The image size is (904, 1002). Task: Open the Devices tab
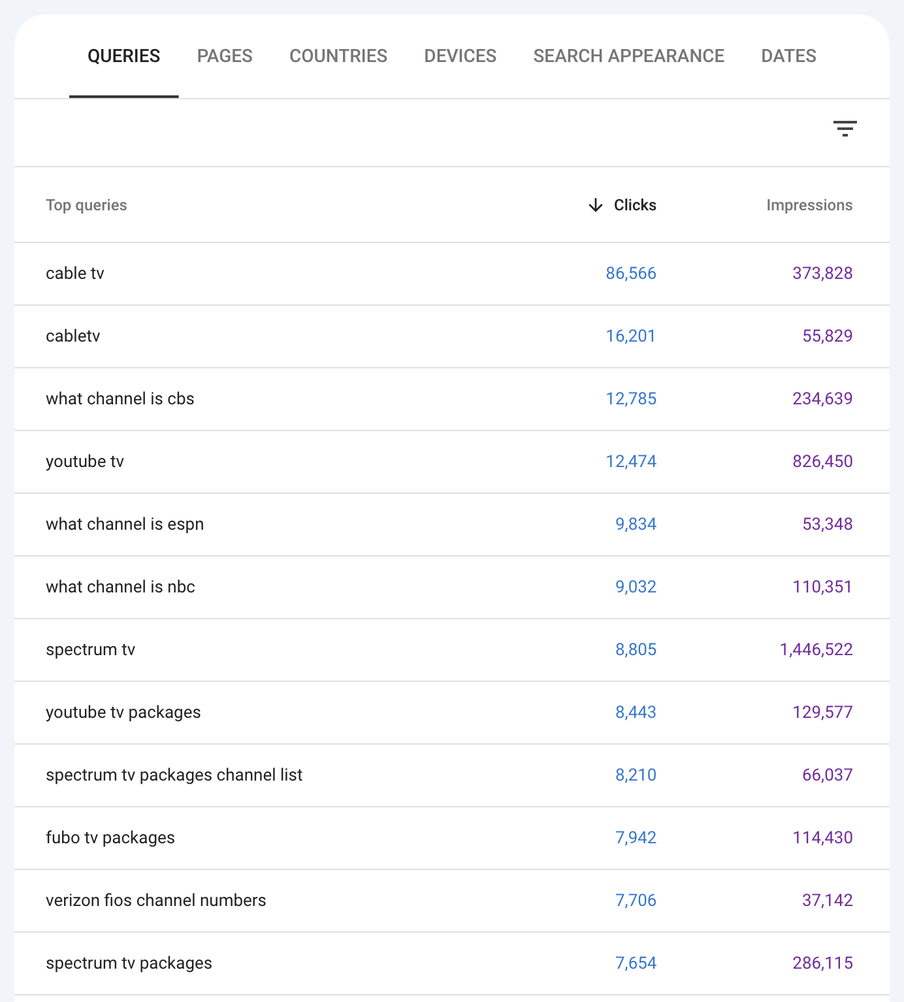click(x=460, y=56)
